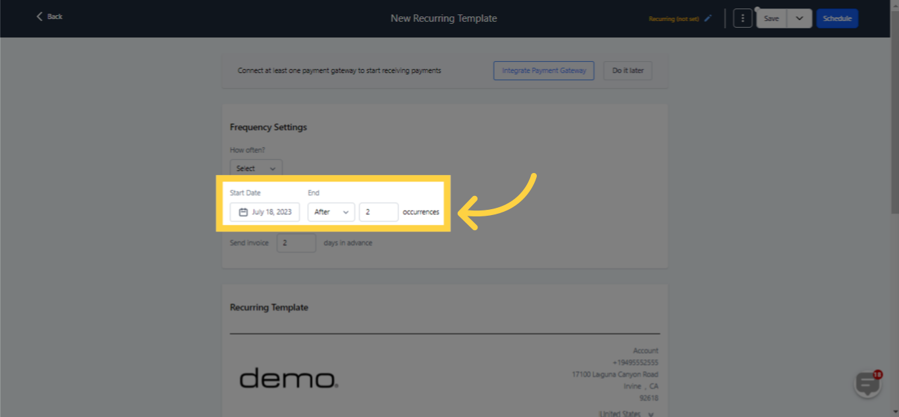Click the address 17100 Laguna Canyon Road
The width and height of the screenshot is (899, 417).
tap(615, 374)
